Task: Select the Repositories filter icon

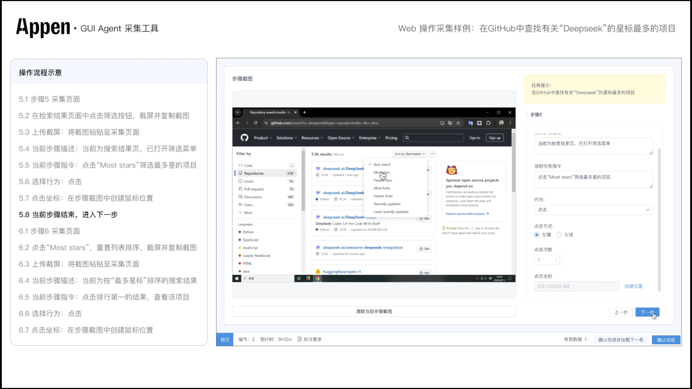Action: [x=240, y=173]
